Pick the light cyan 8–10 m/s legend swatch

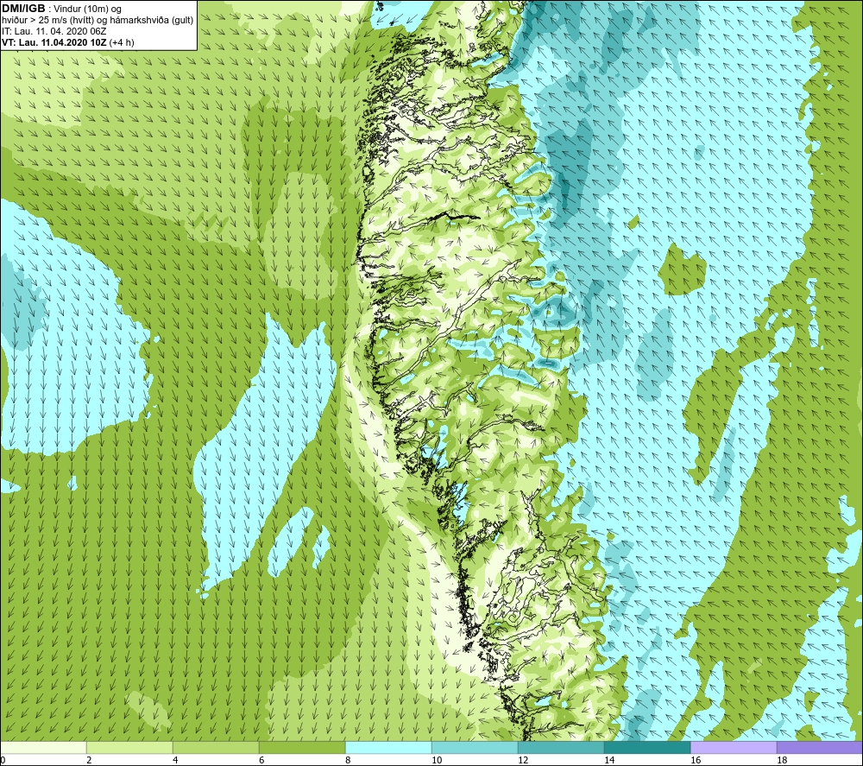[388, 747]
